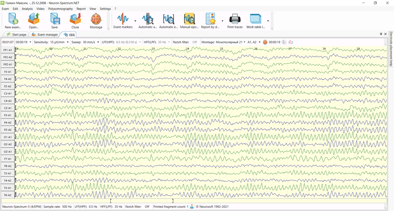Expand the Event markers dropdown arrow
394x211 pixels.
coord(135,20)
